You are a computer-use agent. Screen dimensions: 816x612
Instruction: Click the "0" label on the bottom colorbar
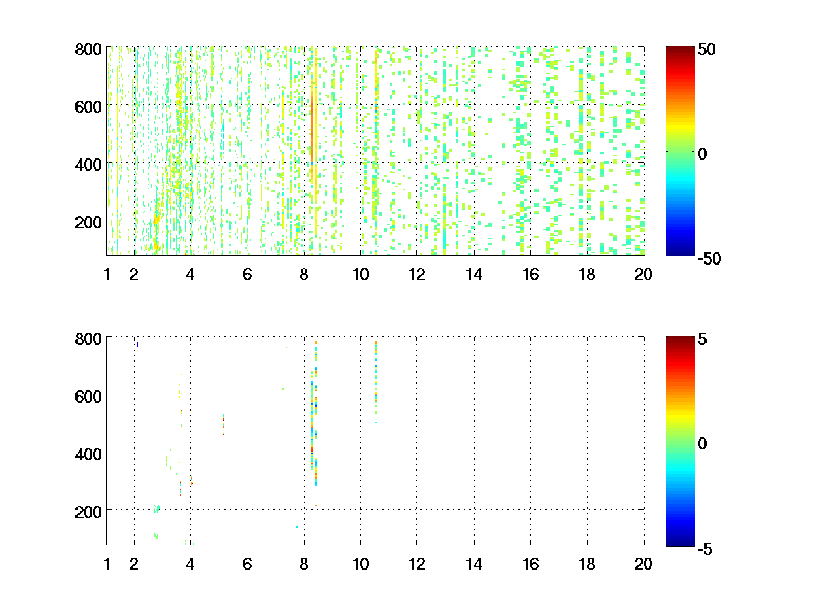(x=703, y=443)
